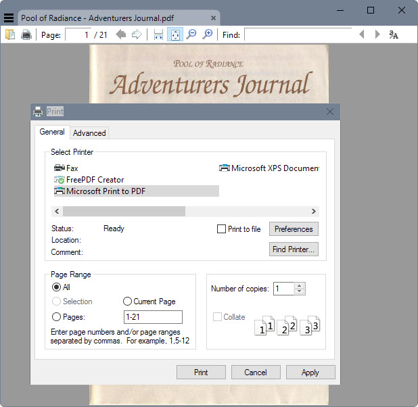The height and width of the screenshot is (407, 418).
Task: Click the printer icon in toolbar
Action: [26, 34]
